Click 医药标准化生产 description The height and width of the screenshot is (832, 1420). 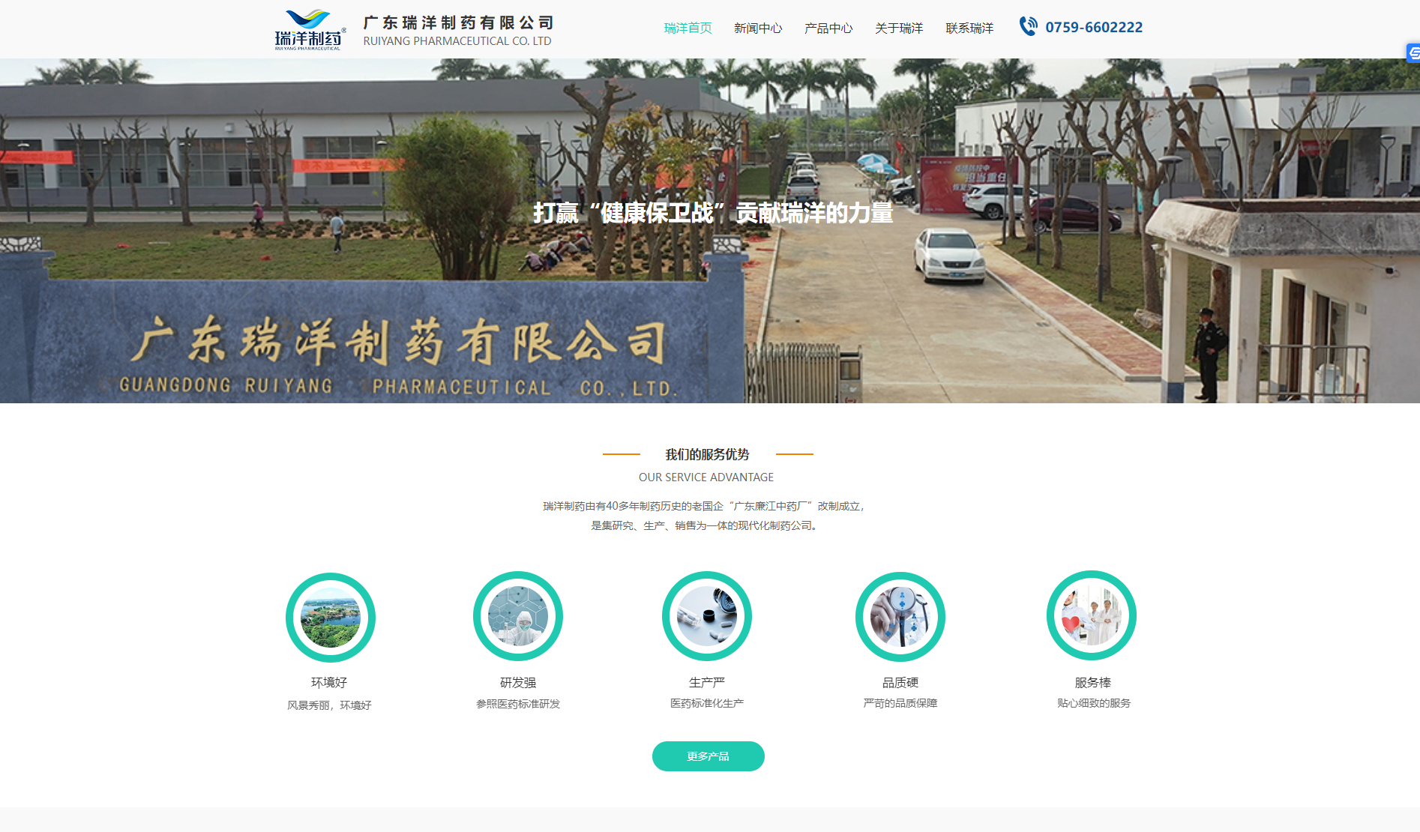tap(707, 703)
